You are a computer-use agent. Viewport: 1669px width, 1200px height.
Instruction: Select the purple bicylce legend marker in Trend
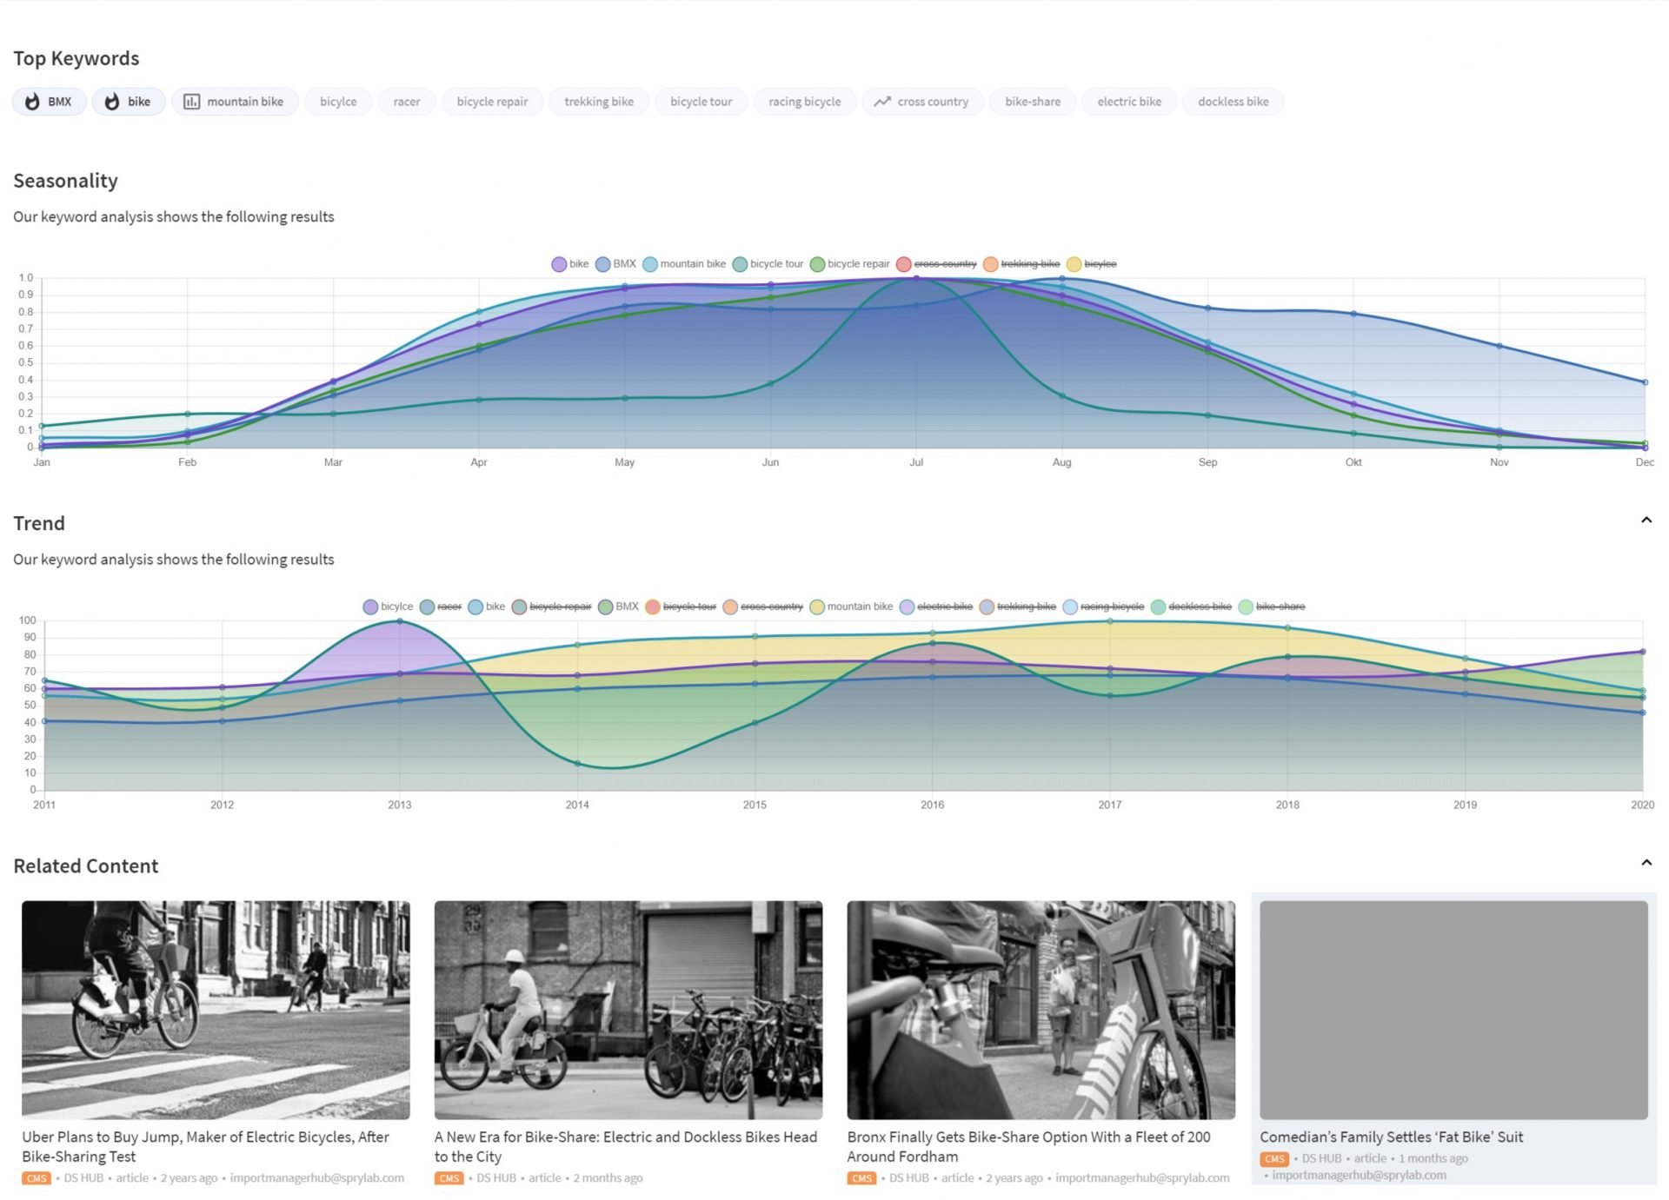tap(370, 607)
